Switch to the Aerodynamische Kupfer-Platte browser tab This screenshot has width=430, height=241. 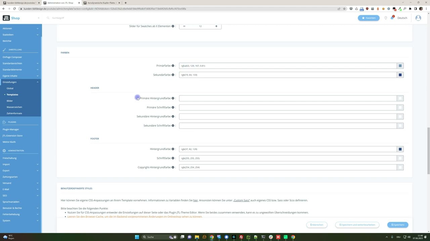[102, 3]
